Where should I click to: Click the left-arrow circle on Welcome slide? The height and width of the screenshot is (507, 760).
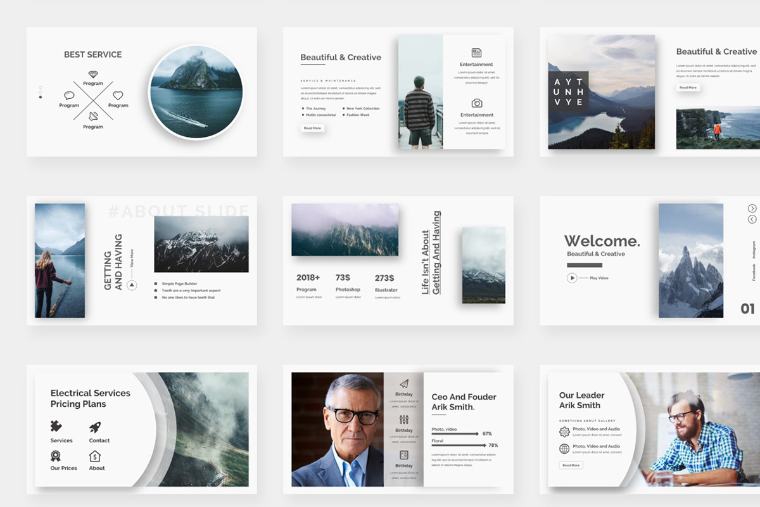pyautogui.click(x=752, y=219)
